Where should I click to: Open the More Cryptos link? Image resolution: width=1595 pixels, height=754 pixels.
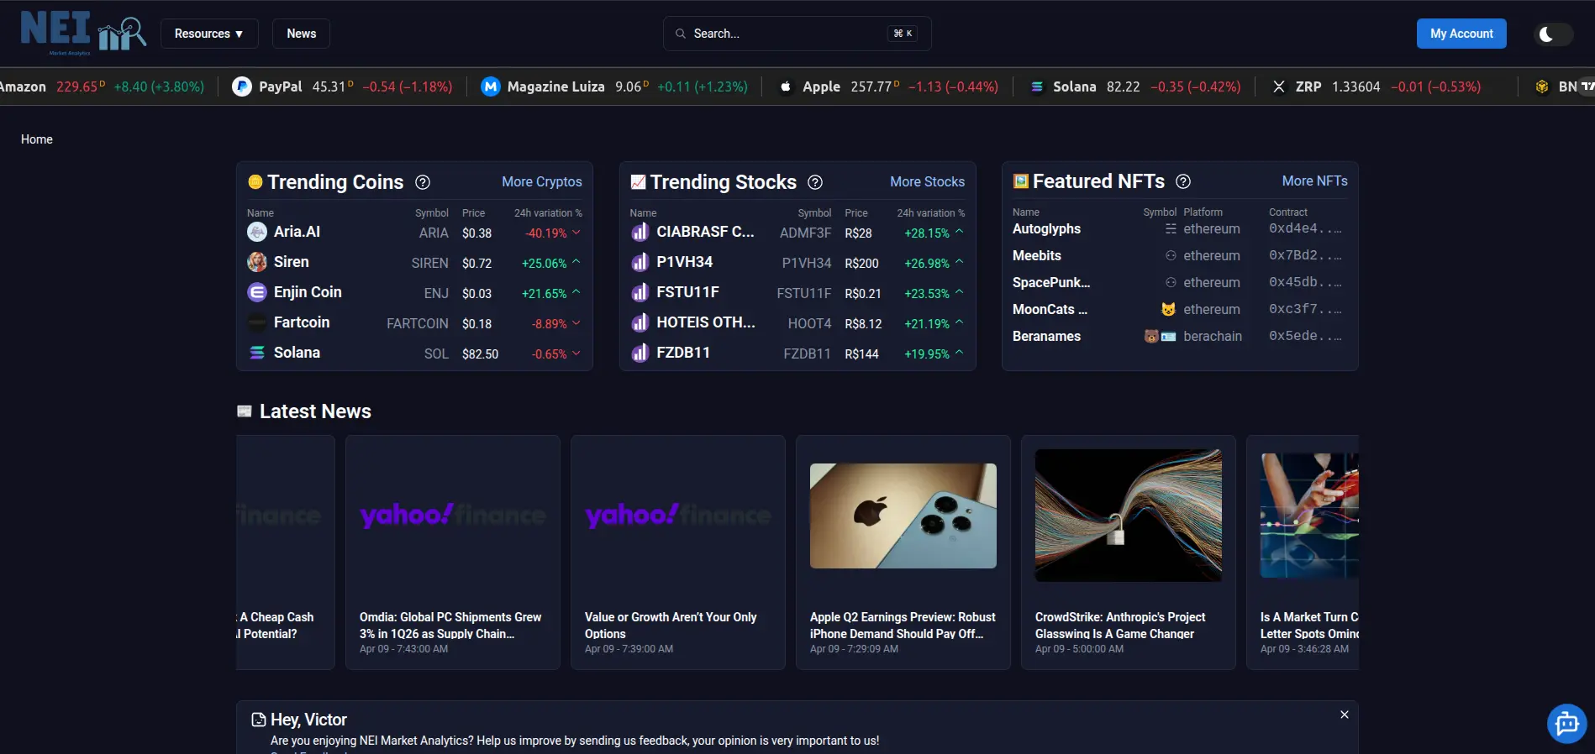click(542, 181)
